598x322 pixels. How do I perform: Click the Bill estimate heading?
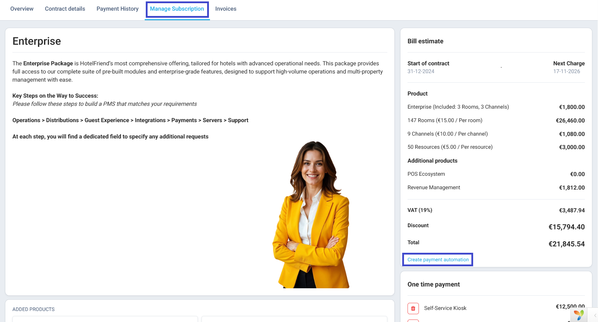click(425, 41)
